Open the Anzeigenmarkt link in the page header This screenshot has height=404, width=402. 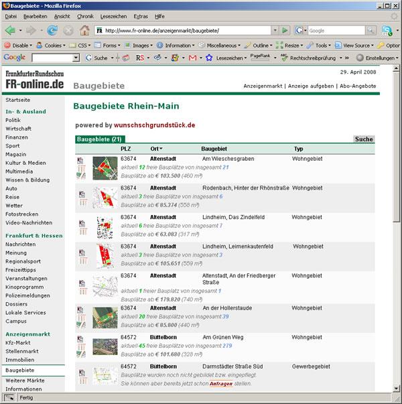263,86
